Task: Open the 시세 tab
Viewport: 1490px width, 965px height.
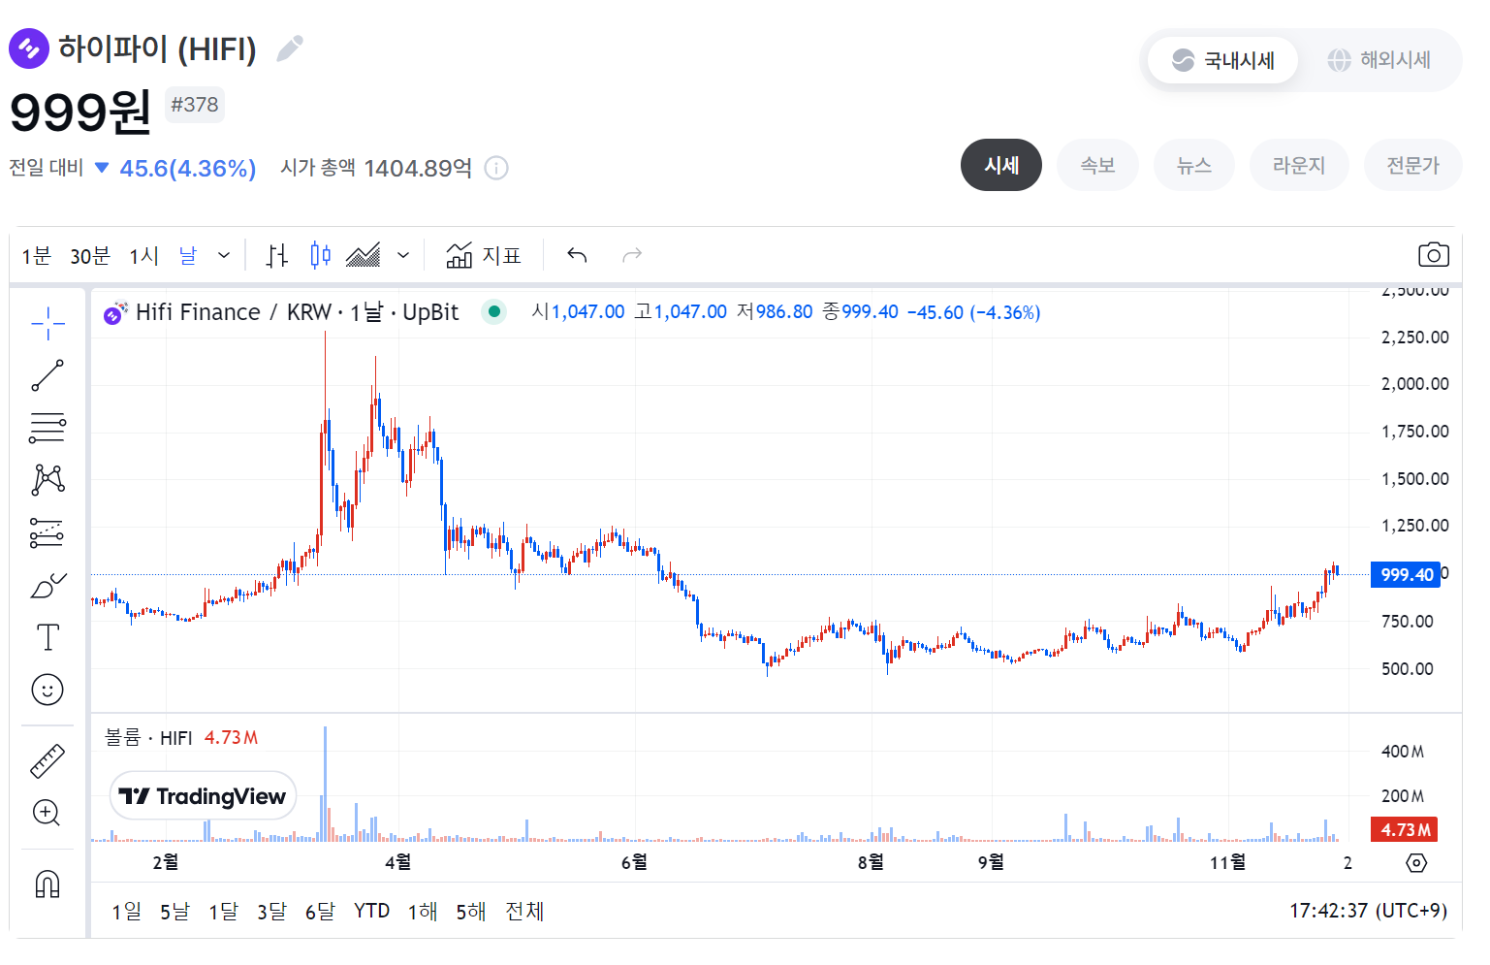Action: (x=1001, y=165)
